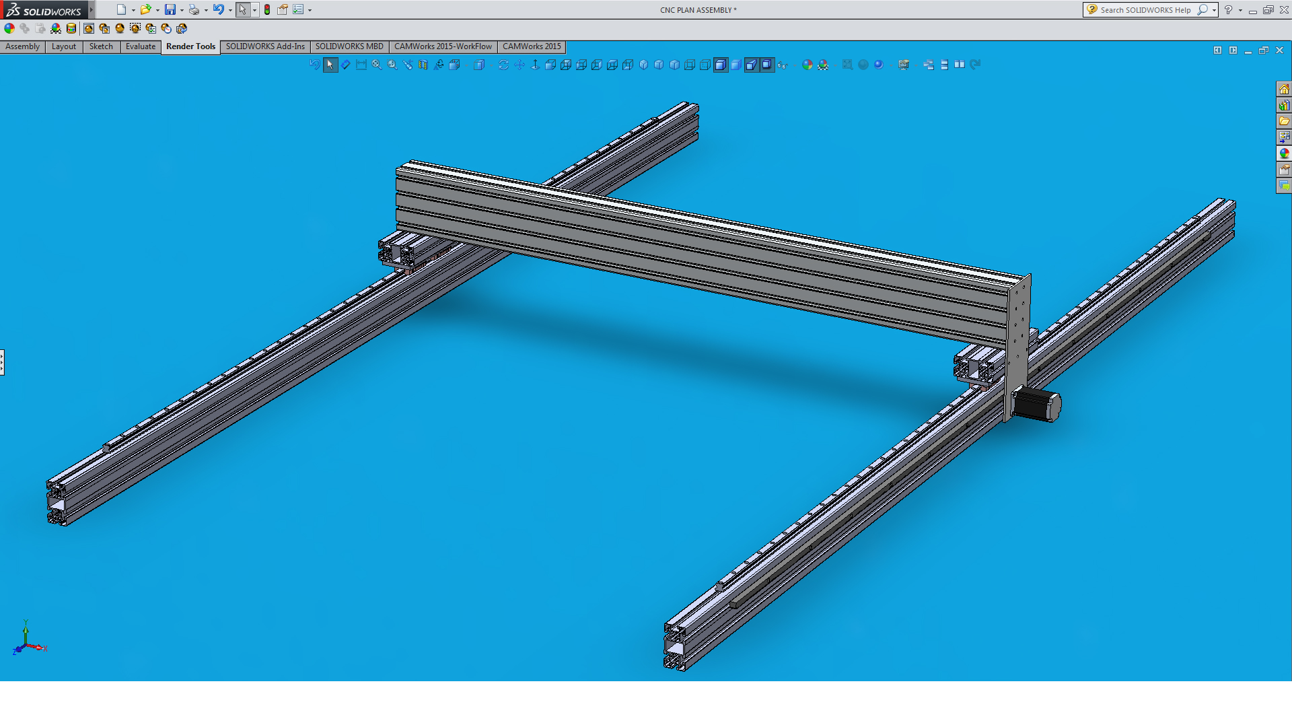Expand the Undo history dropdown arrow

(230, 10)
